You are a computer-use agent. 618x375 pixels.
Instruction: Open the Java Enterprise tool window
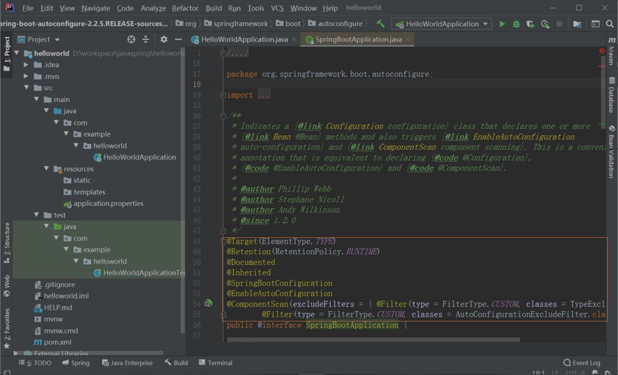[x=127, y=363]
